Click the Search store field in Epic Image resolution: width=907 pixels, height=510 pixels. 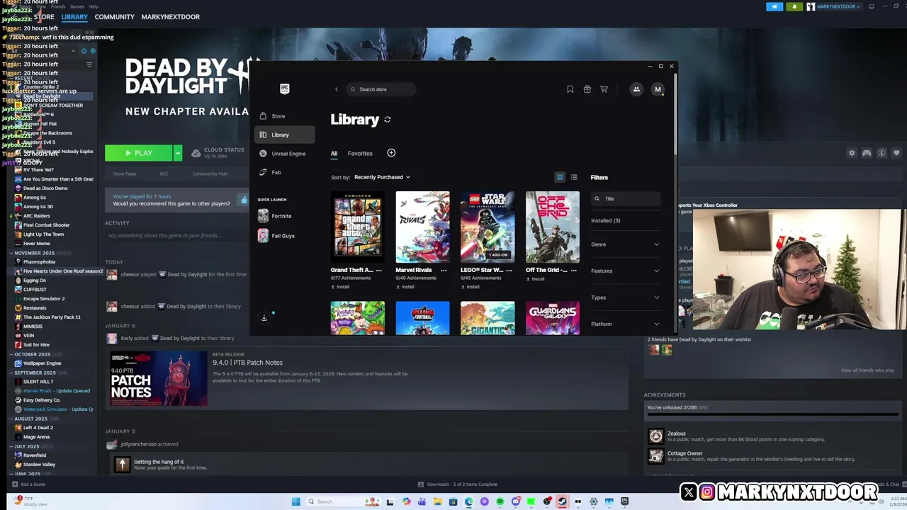pos(381,89)
